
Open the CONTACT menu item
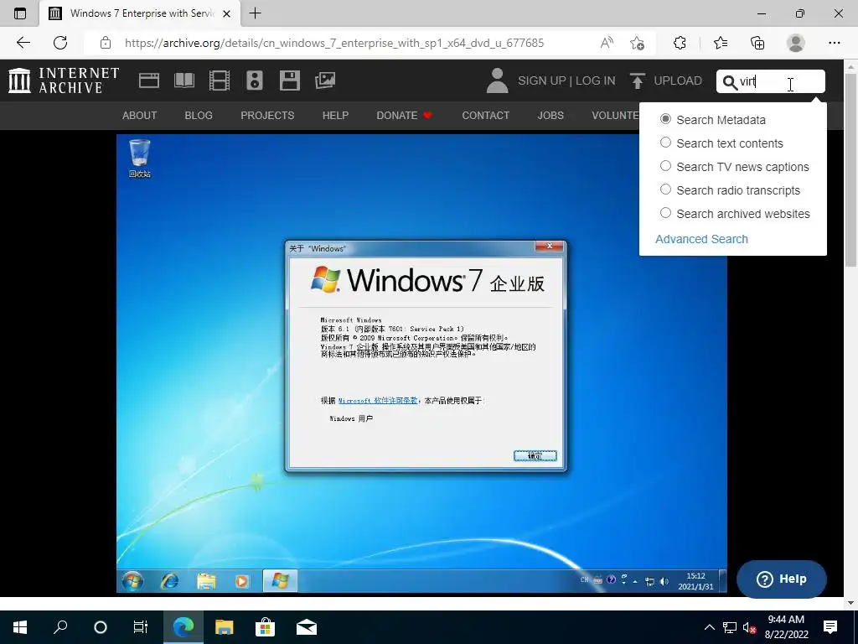click(486, 116)
